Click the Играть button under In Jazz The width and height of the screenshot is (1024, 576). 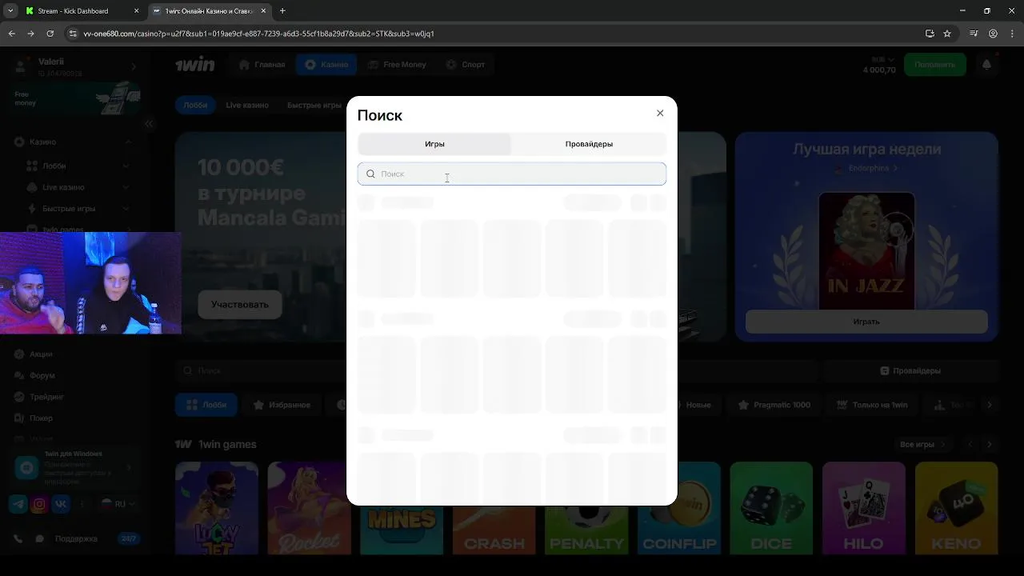tap(866, 322)
